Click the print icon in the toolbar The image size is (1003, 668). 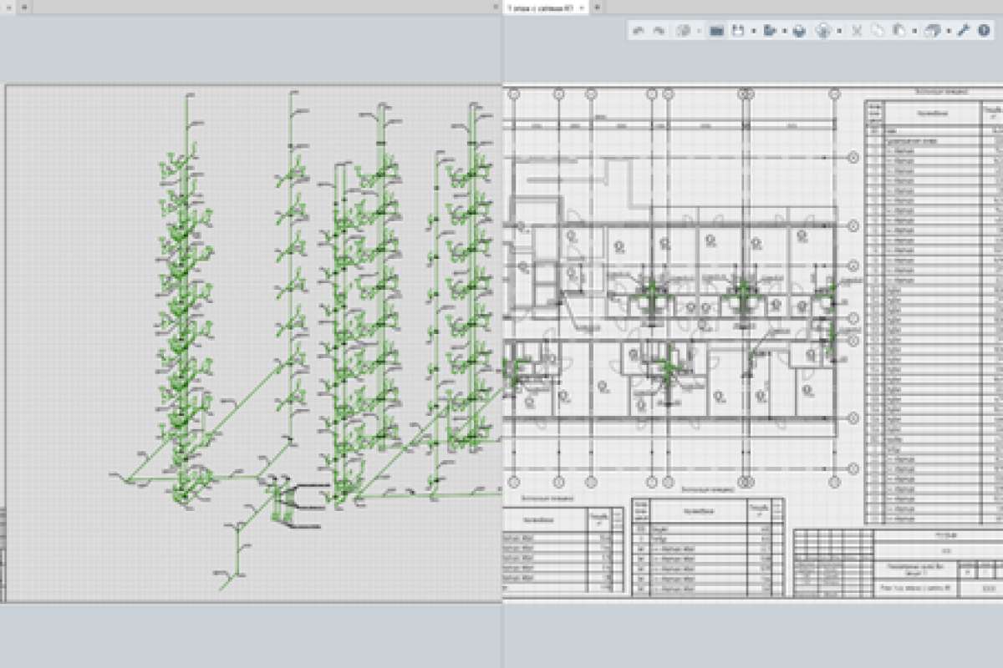[799, 31]
